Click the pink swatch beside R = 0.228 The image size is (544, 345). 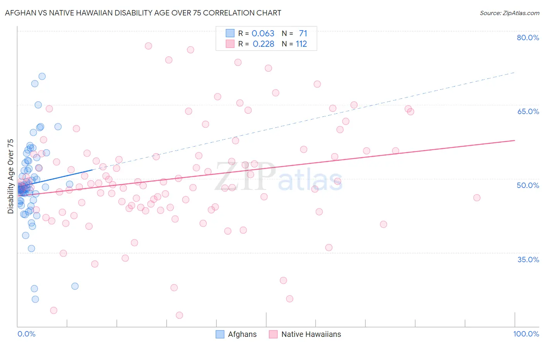pyautogui.click(x=230, y=44)
